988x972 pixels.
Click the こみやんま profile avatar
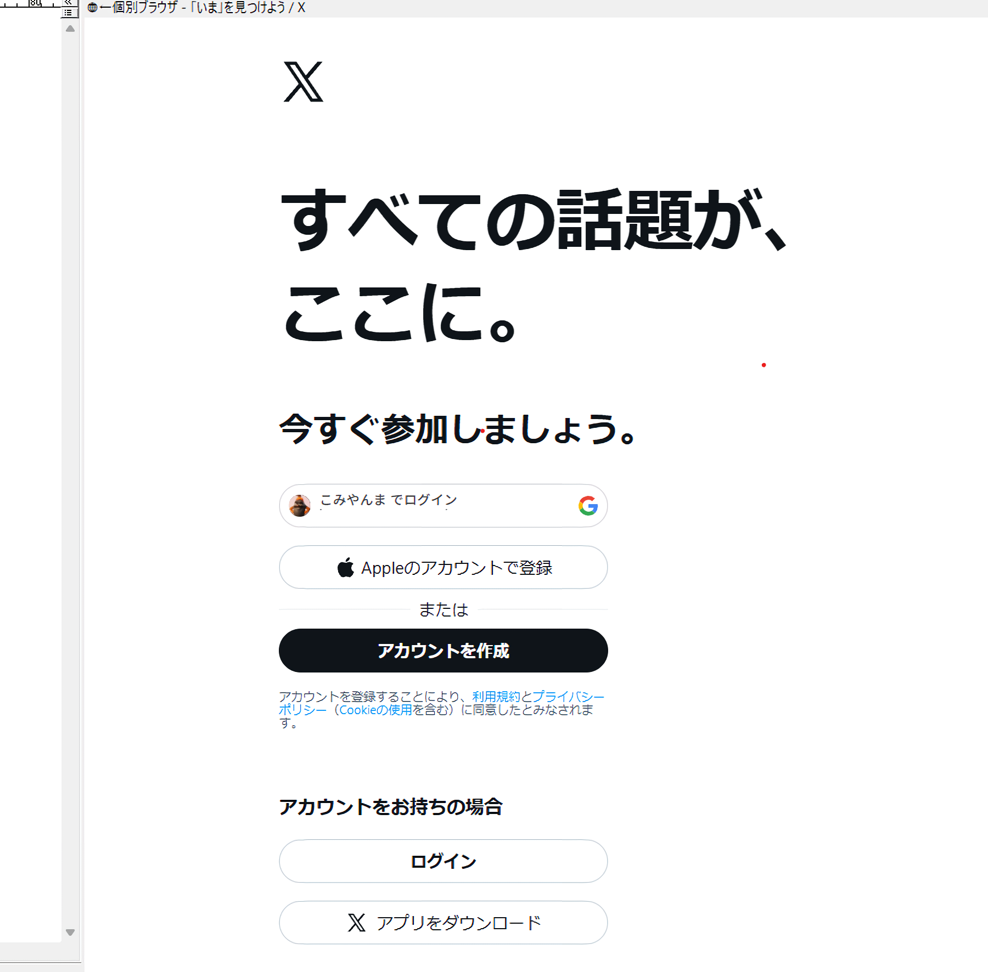300,506
